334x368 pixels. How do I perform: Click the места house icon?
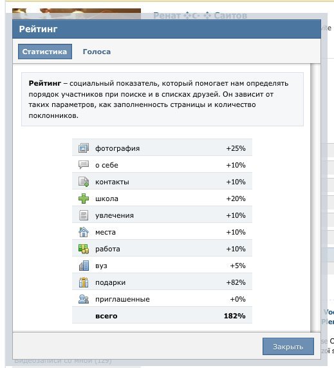point(84,232)
